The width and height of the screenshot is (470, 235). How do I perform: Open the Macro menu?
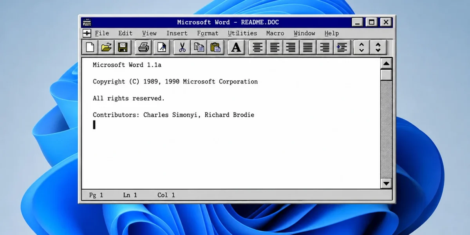click(275, 33)
